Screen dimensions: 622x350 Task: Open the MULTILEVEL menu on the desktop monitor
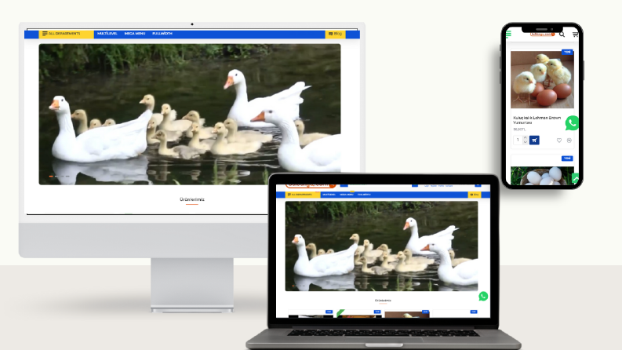coord(107,34)
